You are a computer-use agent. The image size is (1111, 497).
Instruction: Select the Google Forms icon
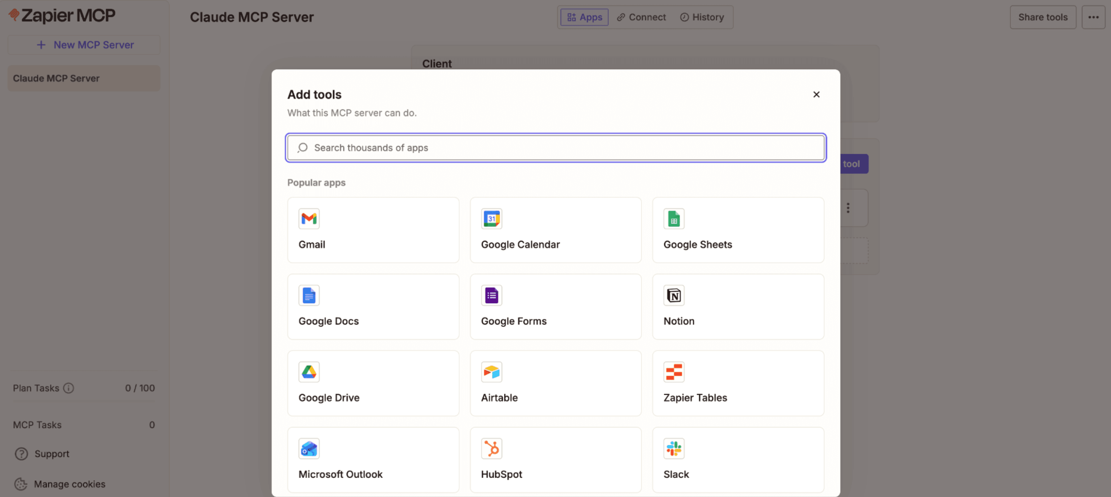(491, 296)
